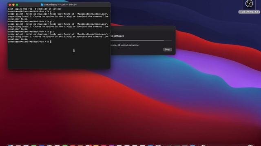
Task: Click the folder icon in Terminal title bar
Action: coord(42,4)
